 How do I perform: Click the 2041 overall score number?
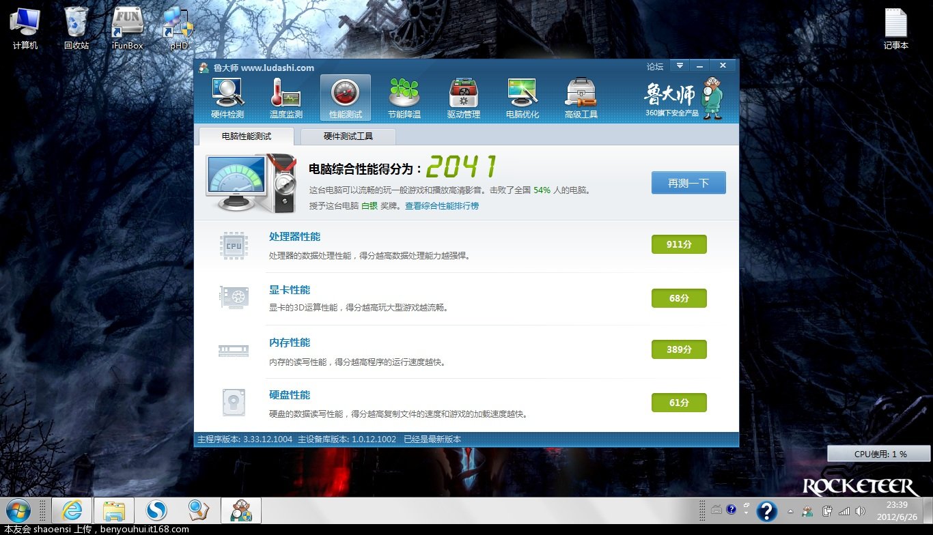pos(462,167)
